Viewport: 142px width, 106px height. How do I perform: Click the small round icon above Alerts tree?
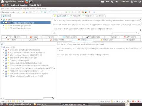click(2, 44)
